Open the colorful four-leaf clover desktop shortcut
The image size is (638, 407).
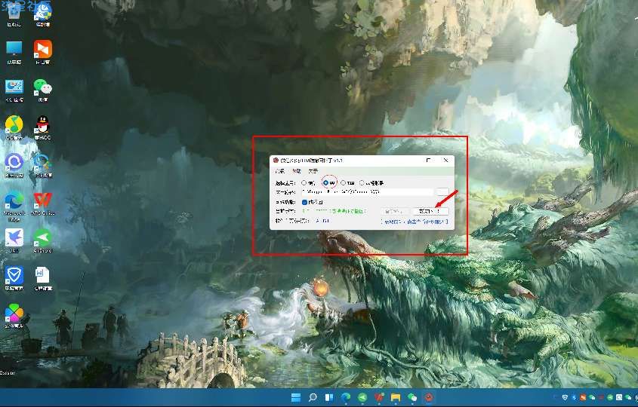(14, 316)
